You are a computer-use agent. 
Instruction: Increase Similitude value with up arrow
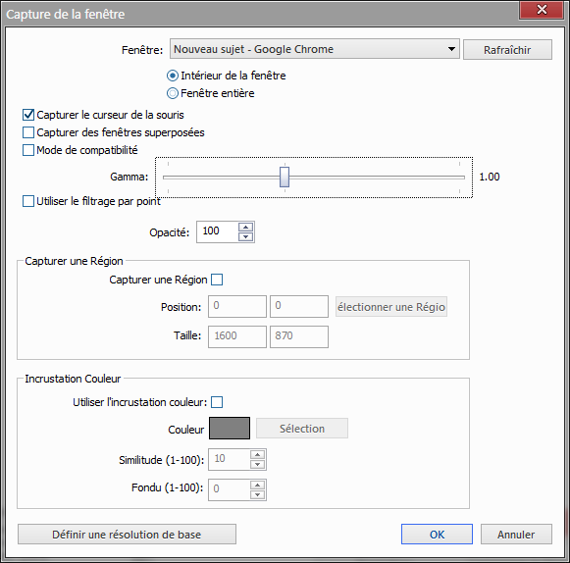pos(257,455)
